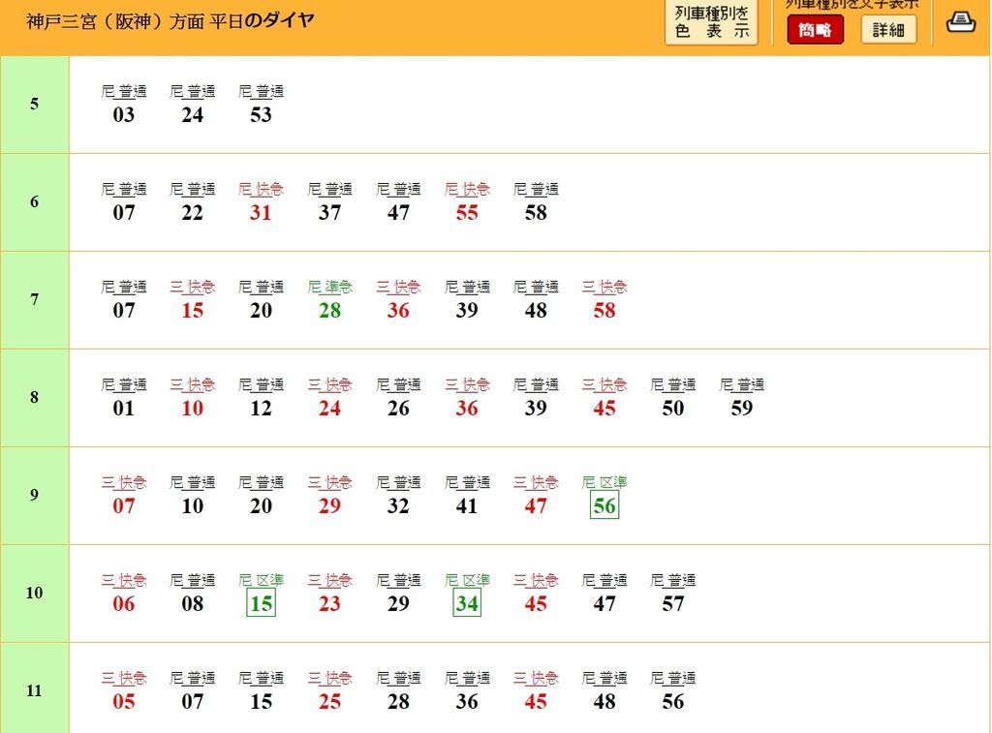The height and width of the screenshot is (733, 992).
Task: Select the boxed 10:34 区準 train
Action: click(467, 604)
